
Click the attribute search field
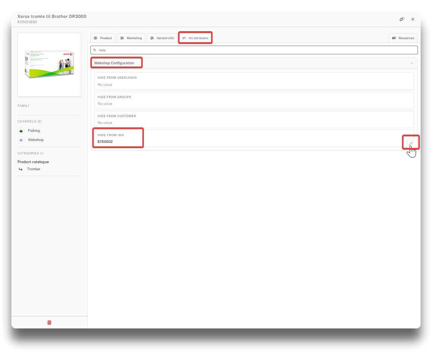click(x=254, y=50)
